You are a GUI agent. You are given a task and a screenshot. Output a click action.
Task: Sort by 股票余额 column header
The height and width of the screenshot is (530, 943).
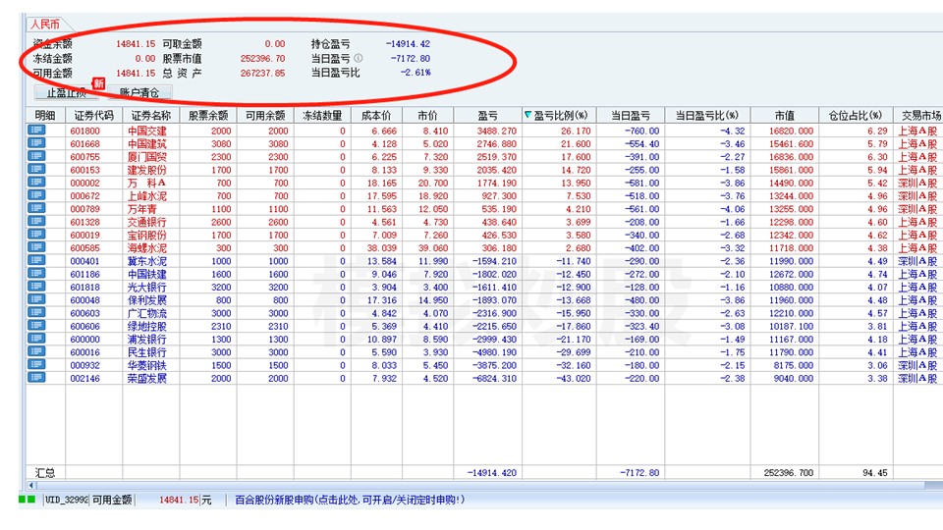(x=208, y=116)
